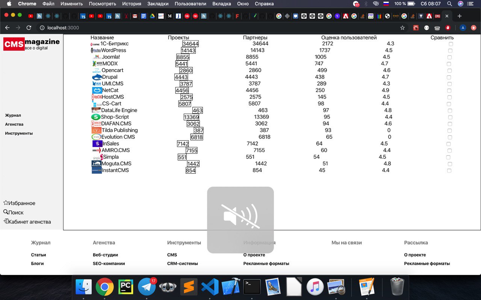Open Terminal from the Dock
The image size is (481, 300).
[252, 287]
